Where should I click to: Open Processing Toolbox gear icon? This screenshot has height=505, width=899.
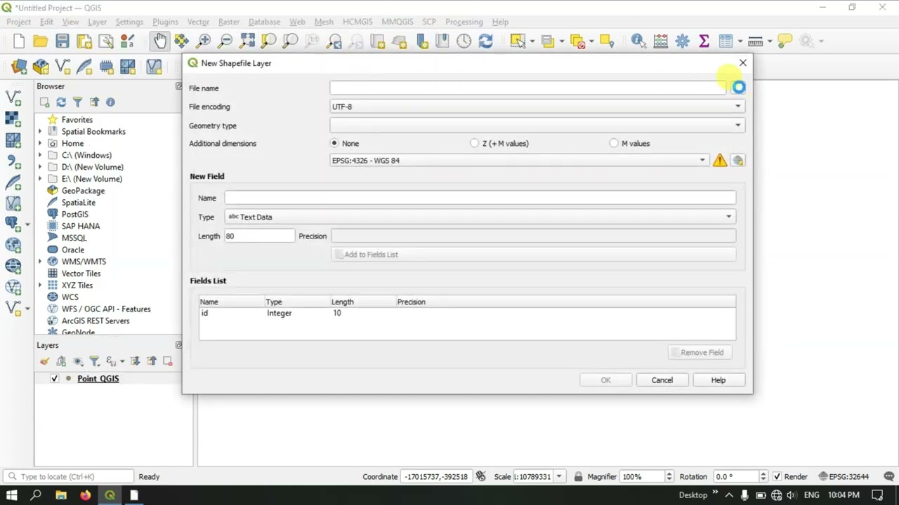click(682, 41)
